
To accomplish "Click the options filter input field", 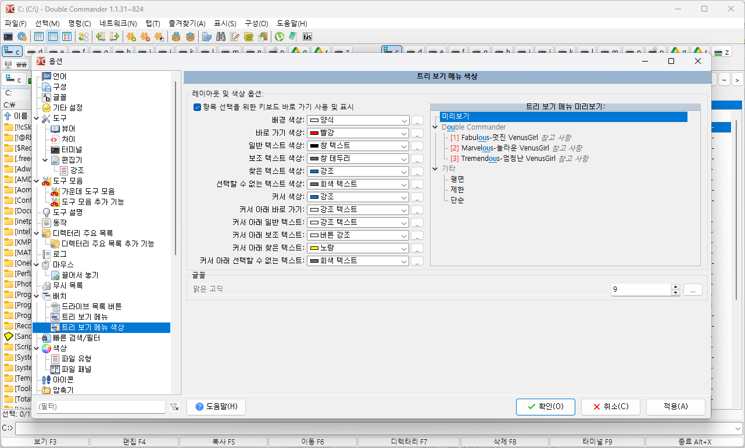I will pyautogui.click(x=101, y=407).
